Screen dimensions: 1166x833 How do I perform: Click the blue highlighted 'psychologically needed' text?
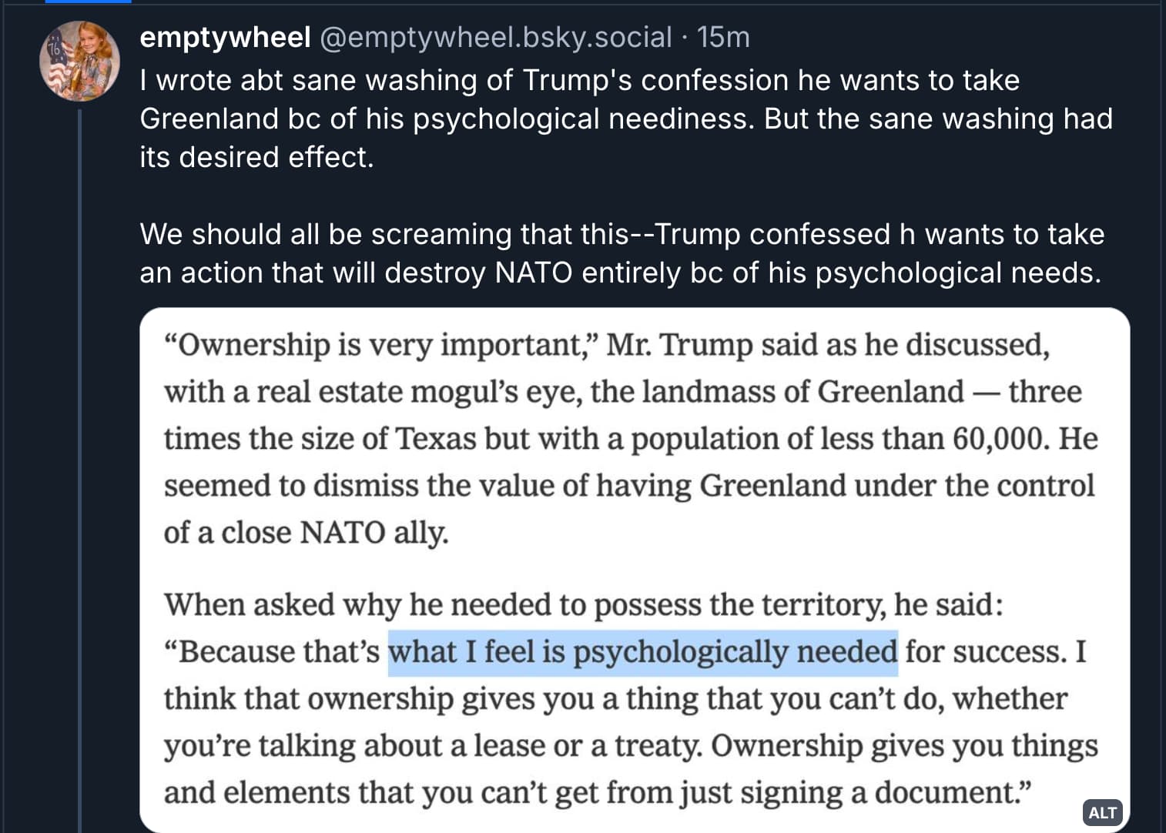tap(642, 652)
